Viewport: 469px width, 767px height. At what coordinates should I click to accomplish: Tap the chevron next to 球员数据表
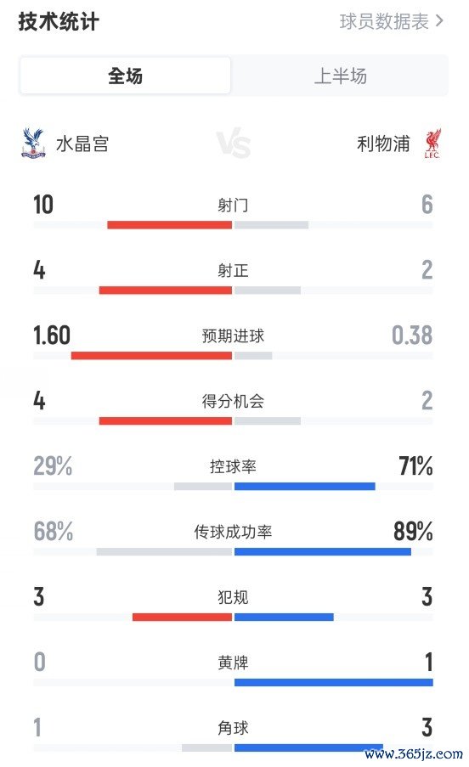tap(439, 21)
